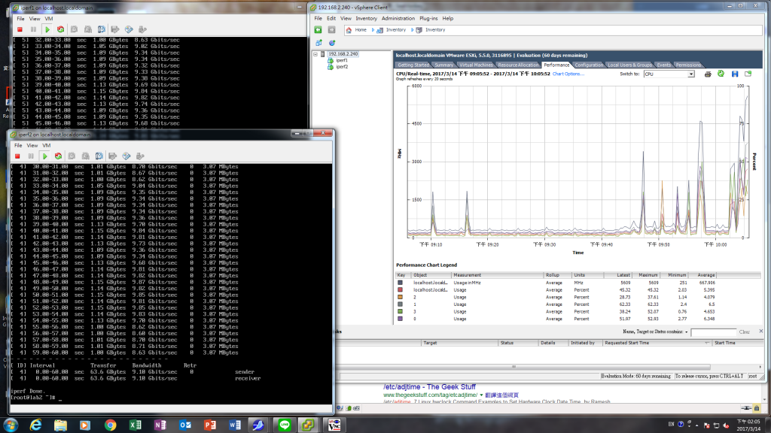Open Excel from the taskbar
This screenshot has height=433, width=771.
point(136,425)
